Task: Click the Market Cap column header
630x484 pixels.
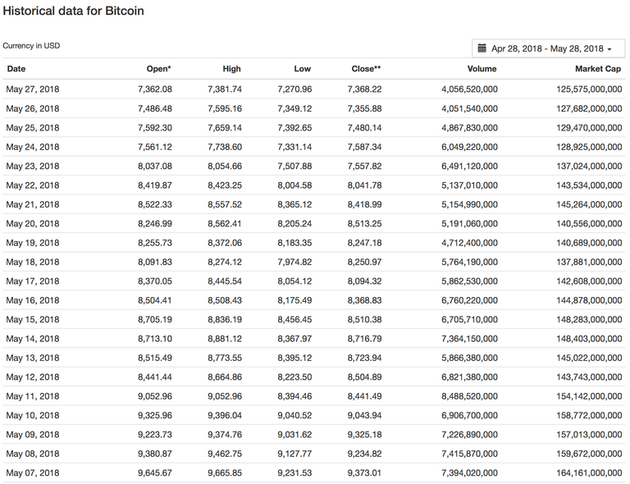Action: pyautogui.click(x=598, y=69)
